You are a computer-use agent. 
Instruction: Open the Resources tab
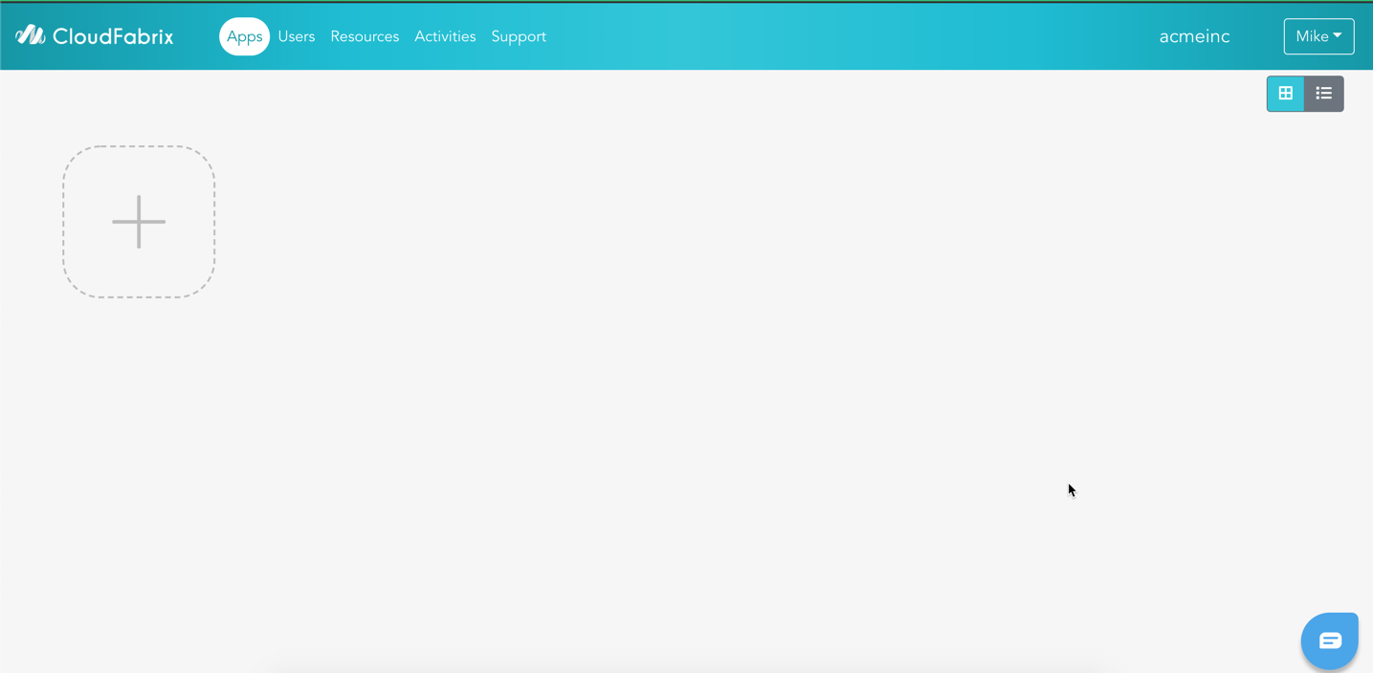pyautogui.click(x=365, y=36)
